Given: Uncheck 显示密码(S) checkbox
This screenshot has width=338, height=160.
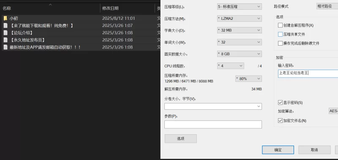Looking at the screenshot, I should click(280, 103).
